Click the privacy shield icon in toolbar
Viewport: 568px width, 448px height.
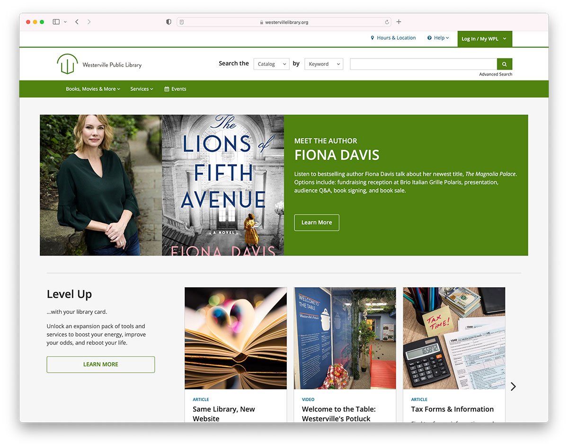click(169, 22)
